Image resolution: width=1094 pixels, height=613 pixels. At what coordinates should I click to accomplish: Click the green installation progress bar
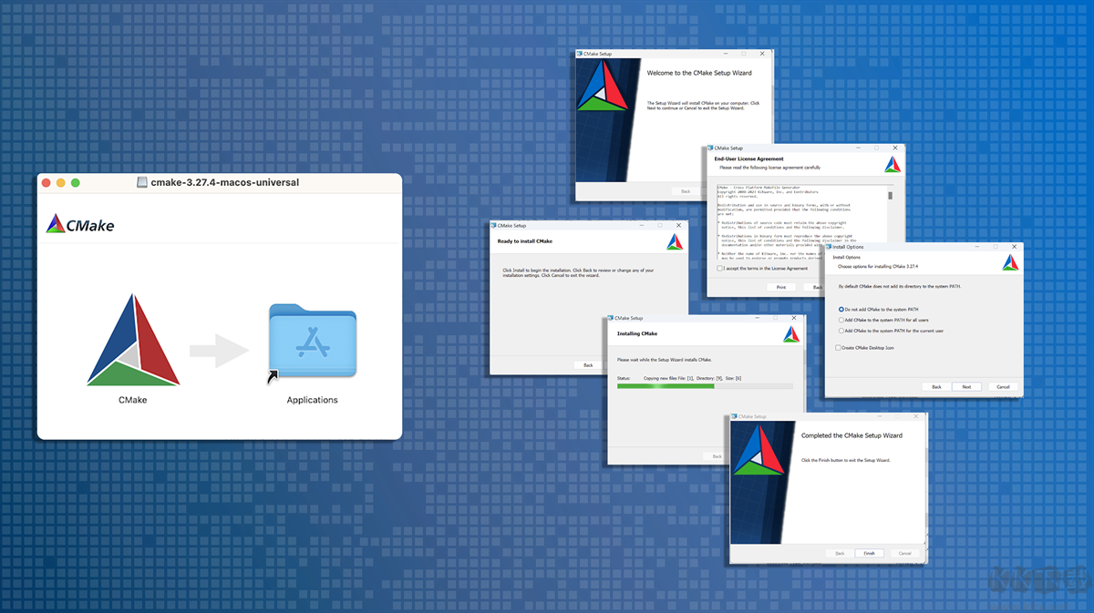(666, 386)
